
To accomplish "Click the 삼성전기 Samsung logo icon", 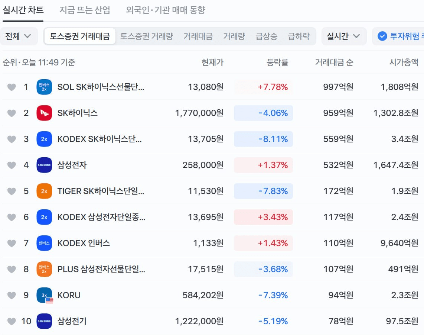I will coord(44,321).
